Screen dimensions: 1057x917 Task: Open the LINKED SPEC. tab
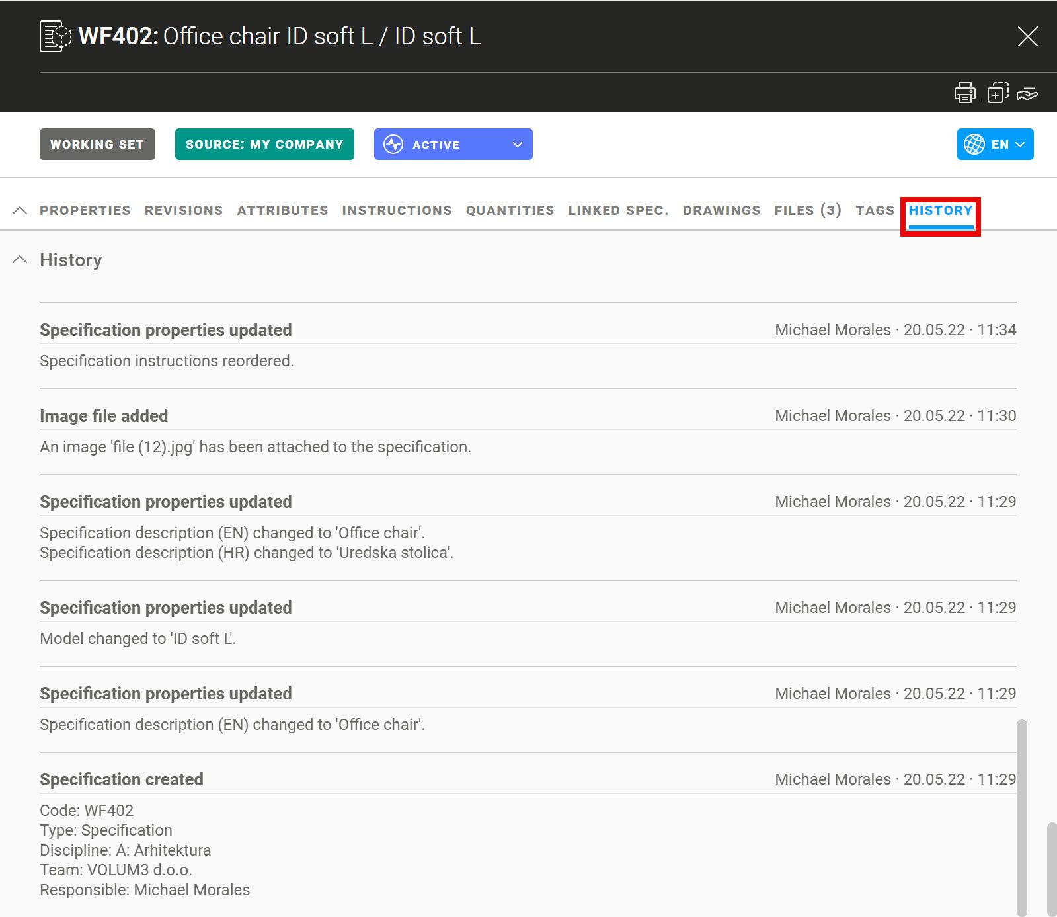pyautogui.click(x=618, y=210)
